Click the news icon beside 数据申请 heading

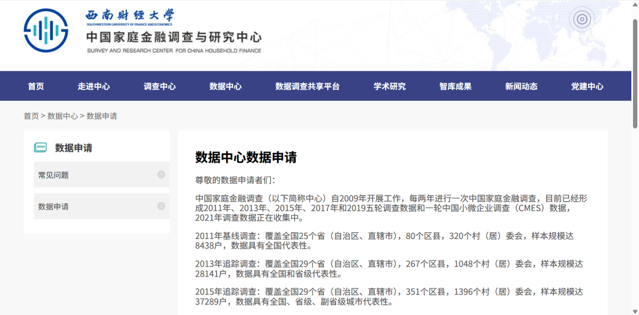pos(40,147)
